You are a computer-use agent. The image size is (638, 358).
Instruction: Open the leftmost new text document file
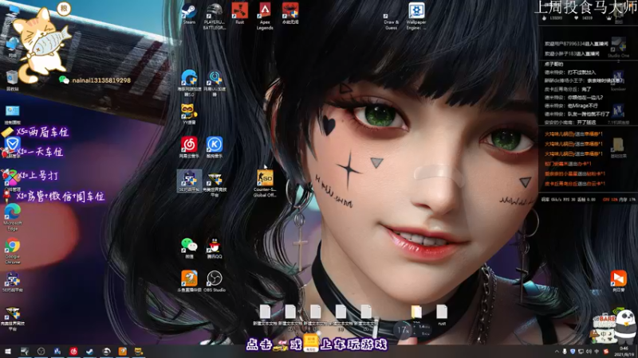pyautogui.click(x=265, y=315)
